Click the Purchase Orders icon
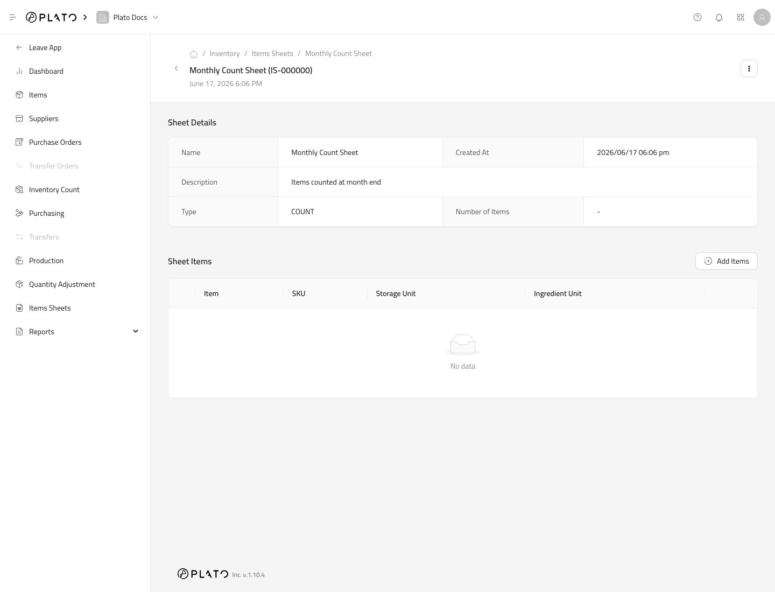Viewport: 775px width, 592px height. pyautogui.click(x=19, y=142)
